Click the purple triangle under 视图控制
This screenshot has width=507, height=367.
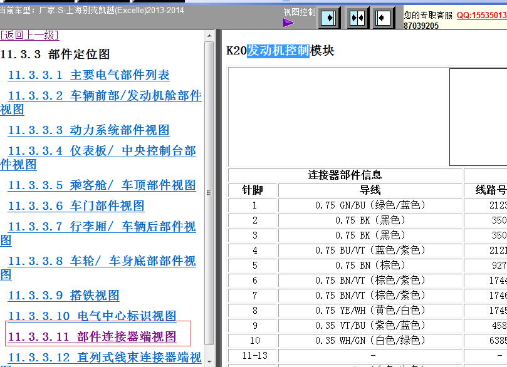[x=289, y=23]
